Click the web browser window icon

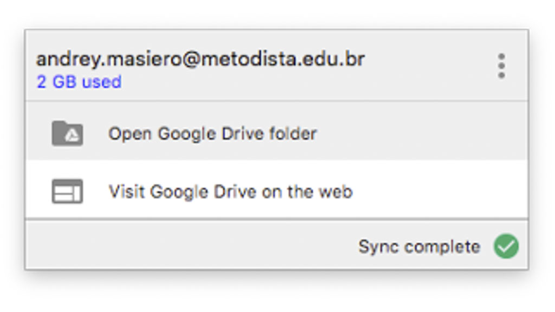(x=67, y=191)
